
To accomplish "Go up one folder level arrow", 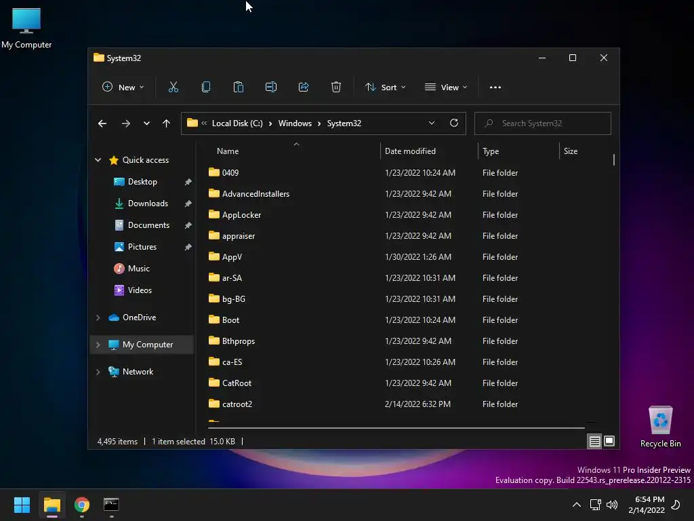I will tap(167, 123).
